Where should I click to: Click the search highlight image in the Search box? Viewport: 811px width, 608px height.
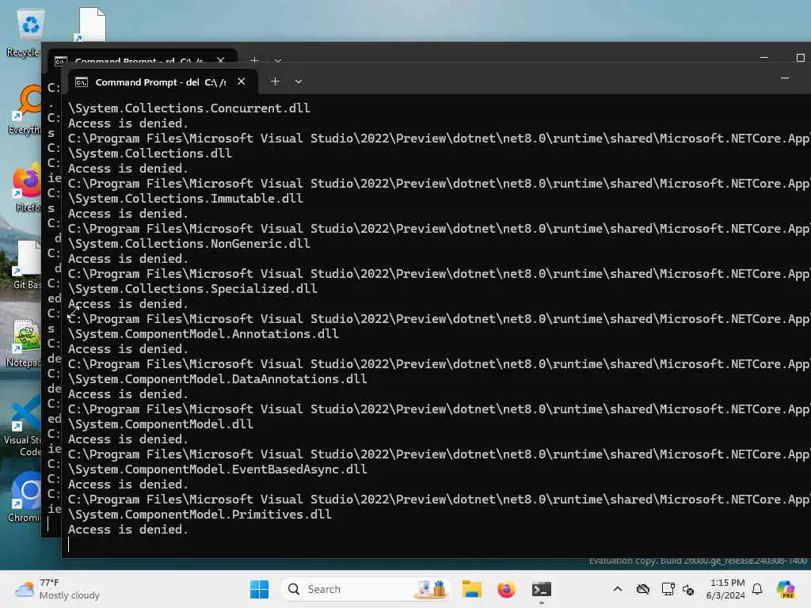(432, 589)
